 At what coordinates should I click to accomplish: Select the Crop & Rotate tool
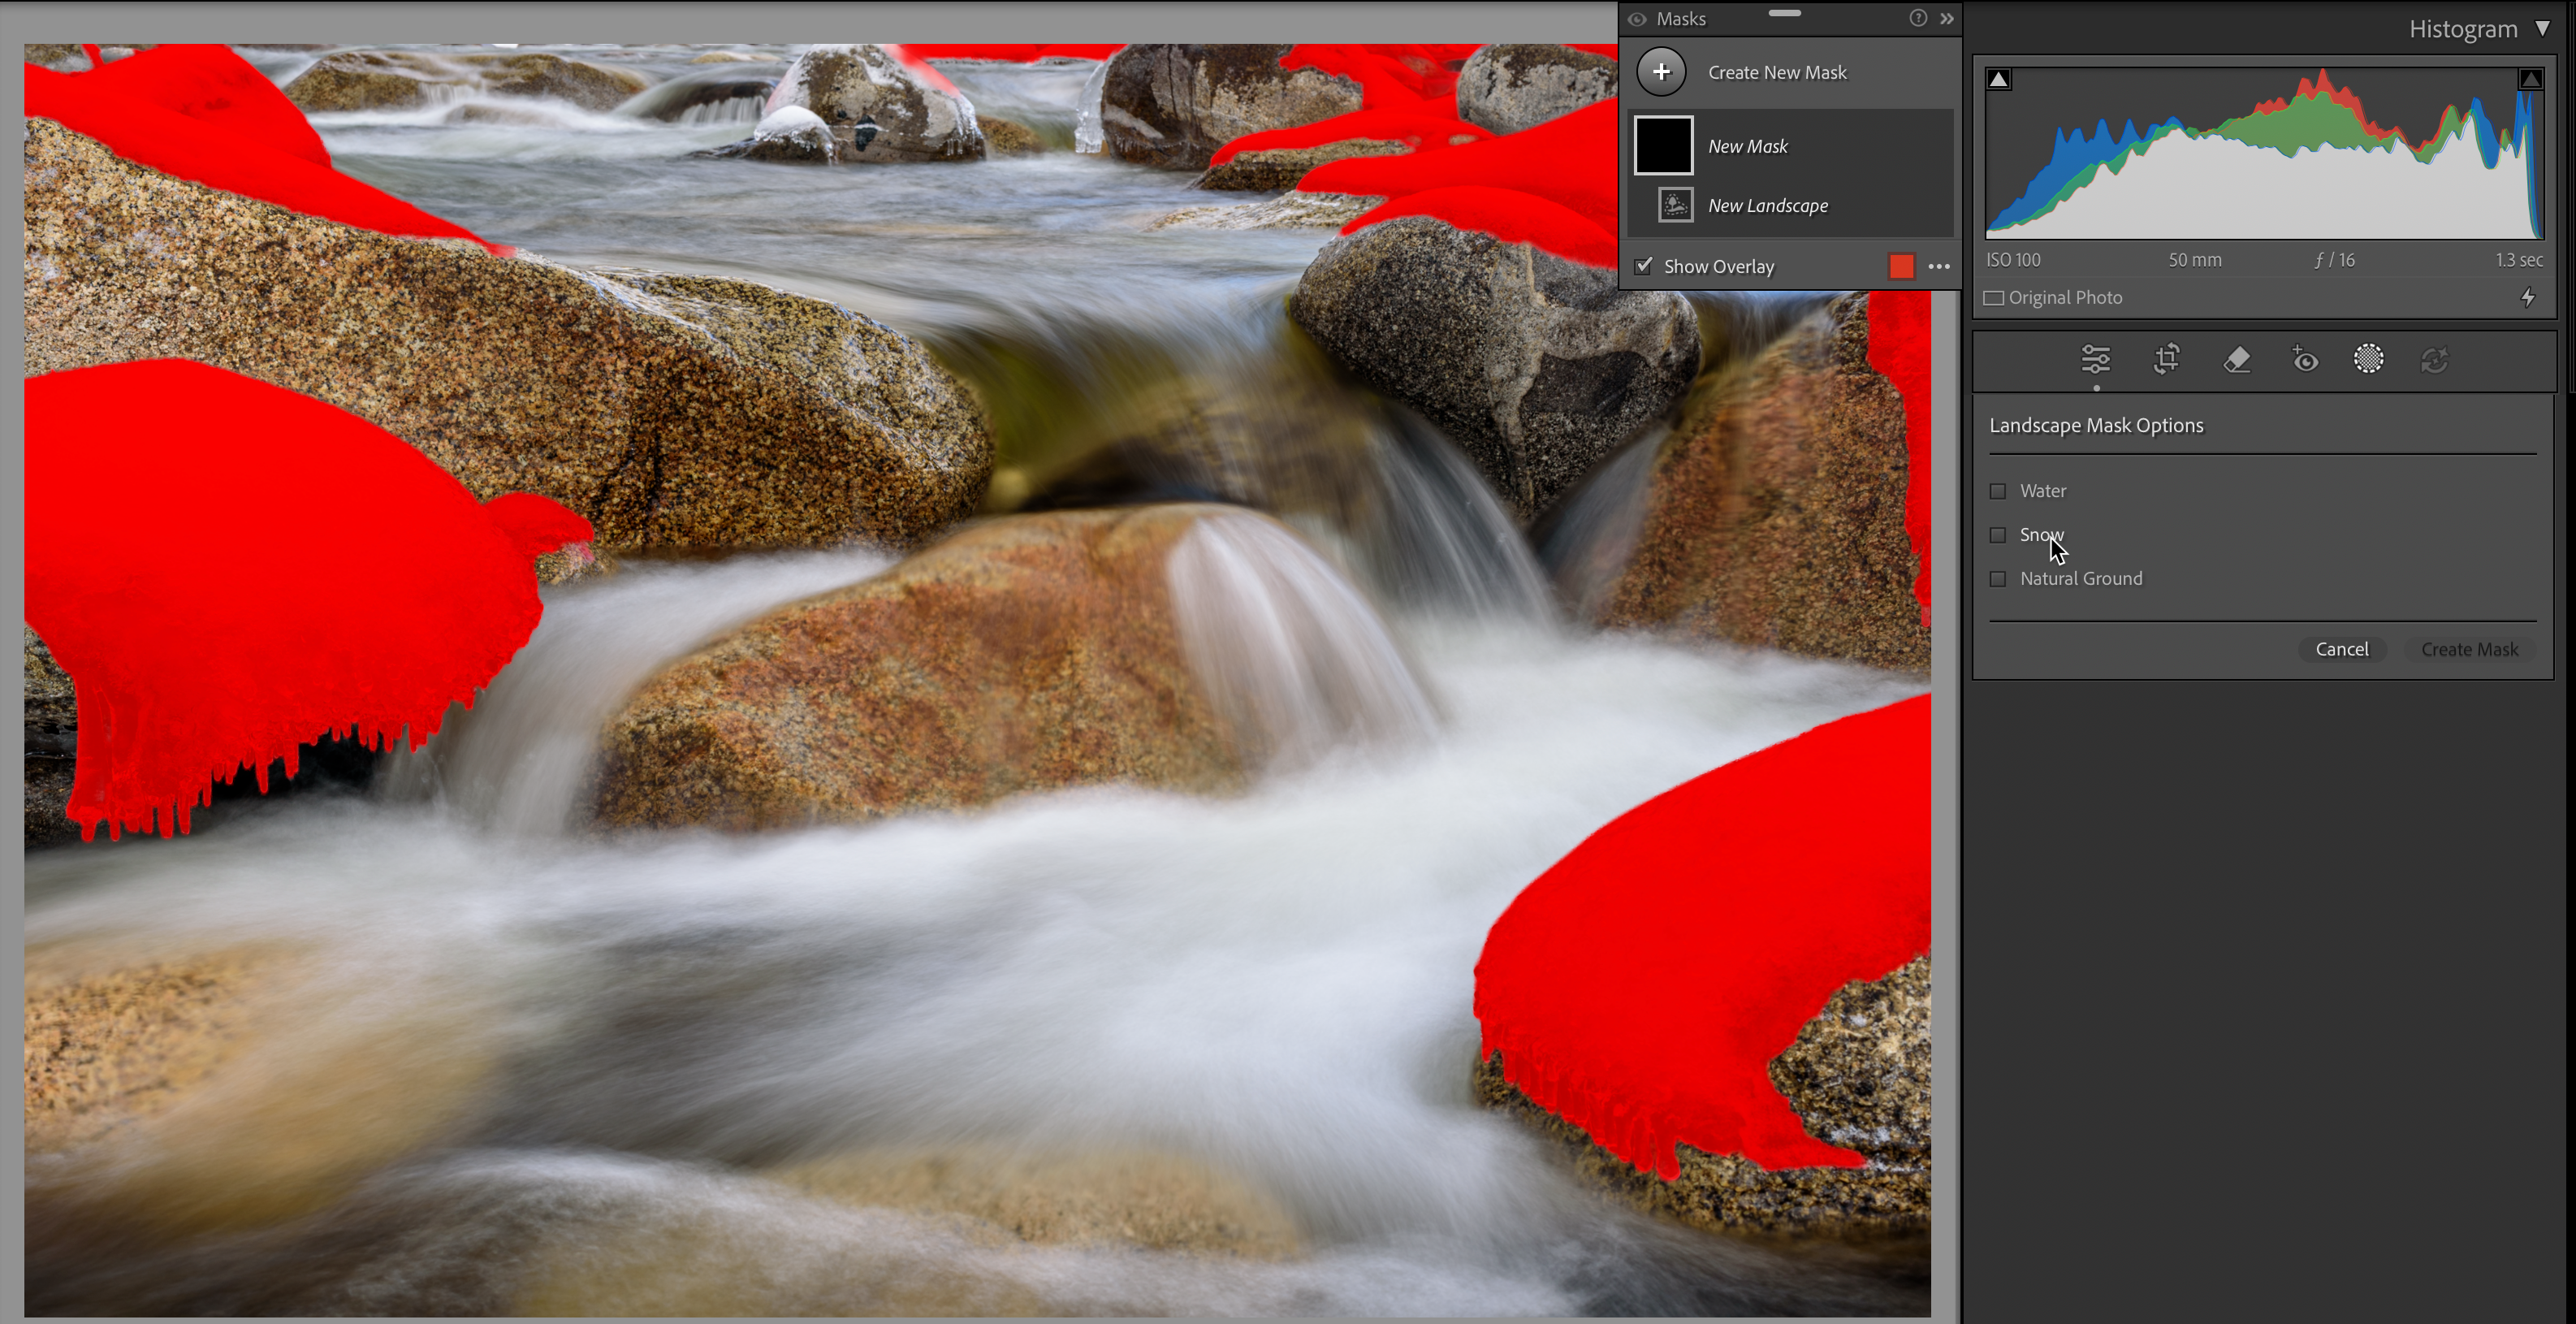tap(2165, 360)
